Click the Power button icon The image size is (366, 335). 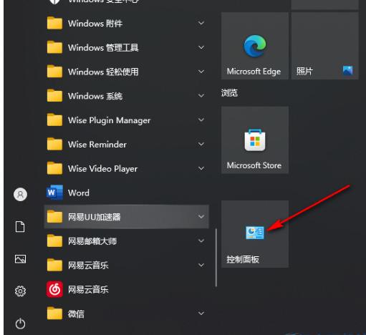point(20,324)
